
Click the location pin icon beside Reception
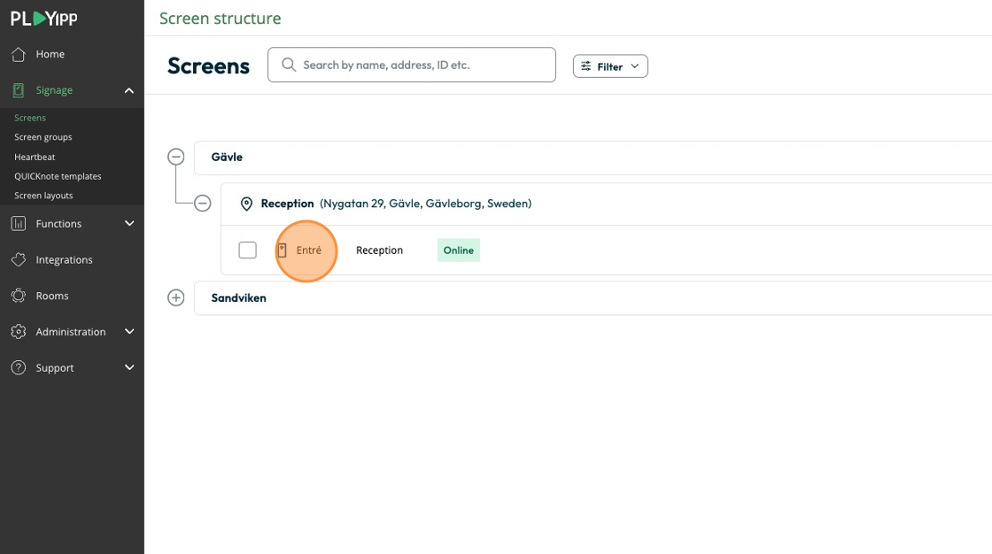[247, 204]
